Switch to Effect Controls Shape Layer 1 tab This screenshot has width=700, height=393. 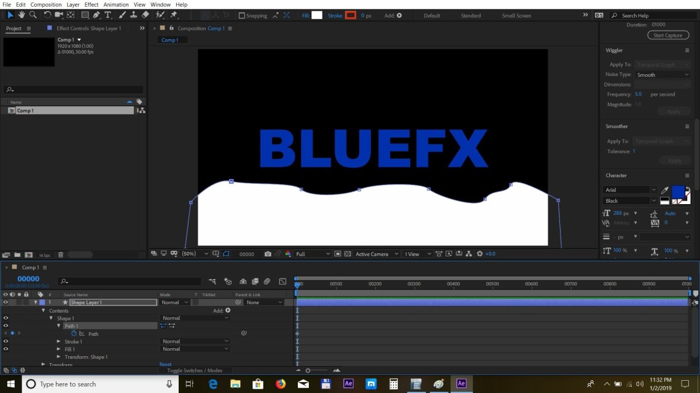pos(88,28)
